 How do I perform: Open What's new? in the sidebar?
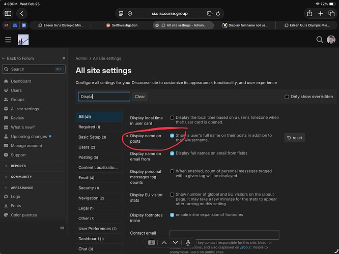point(23,127)
